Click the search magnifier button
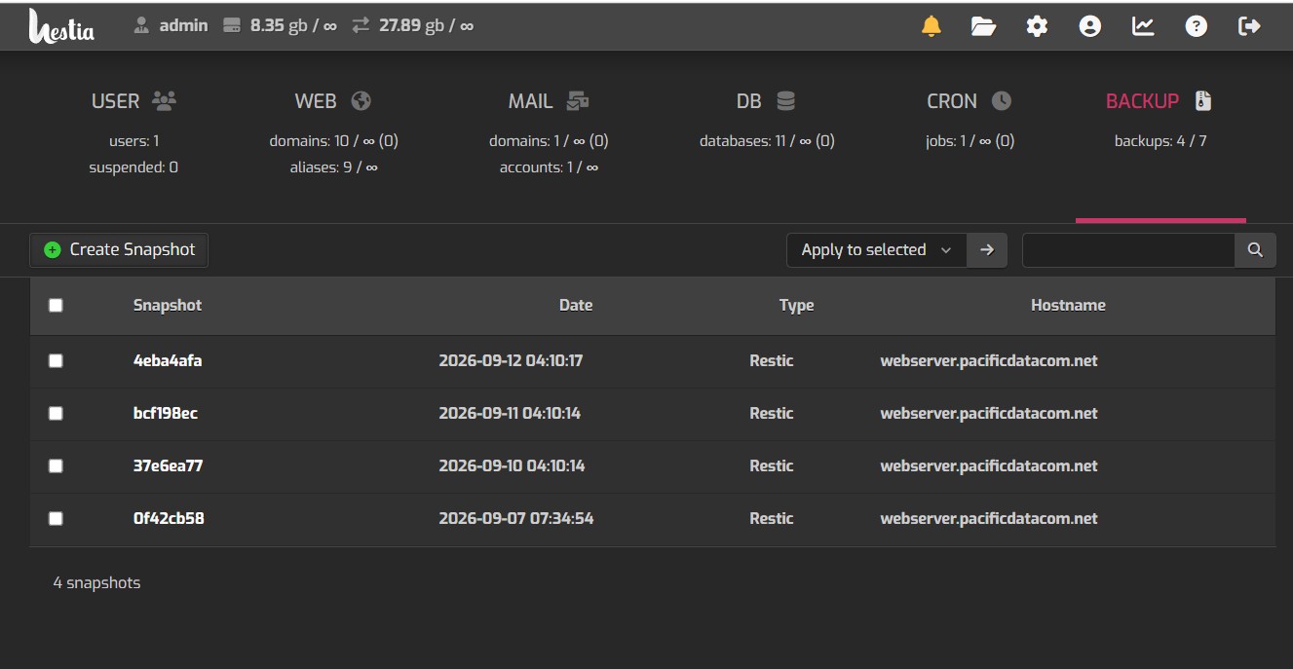 click(1255, 250)
